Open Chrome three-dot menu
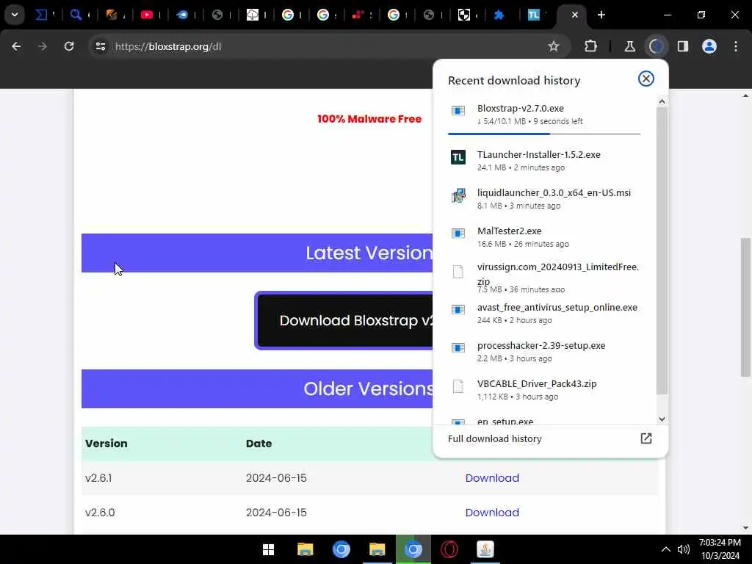 [x=736, y=46]
